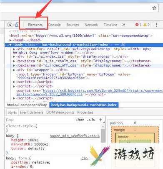Click the html.sui-componentWrap breadcrumb

(27, 105)
